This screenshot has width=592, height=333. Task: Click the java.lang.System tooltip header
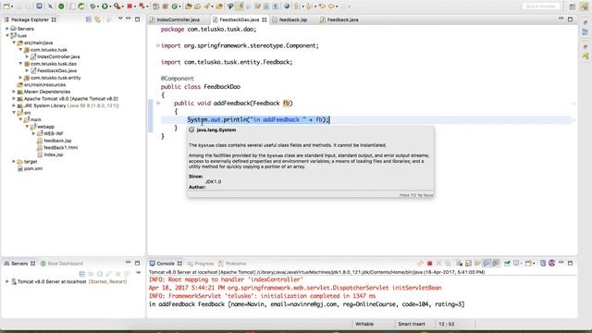[216, 129]
